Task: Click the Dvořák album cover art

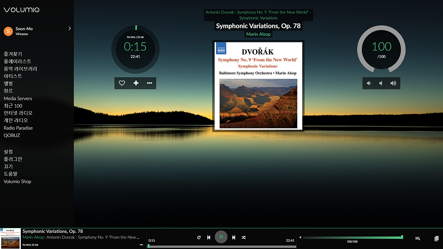Action: click(258, 85)
